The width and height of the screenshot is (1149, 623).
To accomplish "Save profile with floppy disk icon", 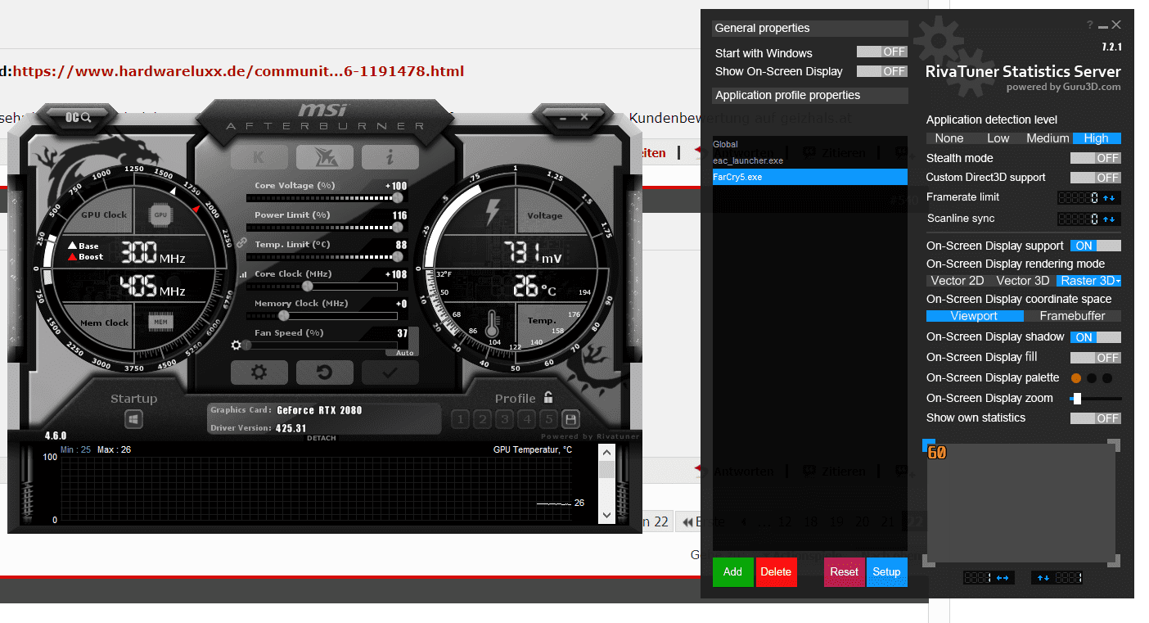I will [x=571, y=419].
